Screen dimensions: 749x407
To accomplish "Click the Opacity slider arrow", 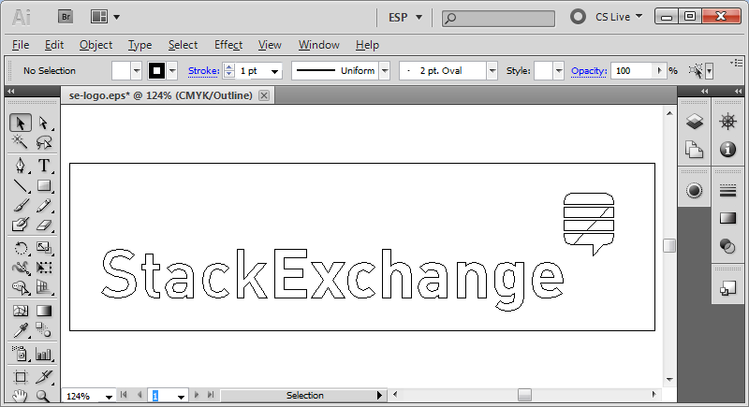I will tap(660, 70).
